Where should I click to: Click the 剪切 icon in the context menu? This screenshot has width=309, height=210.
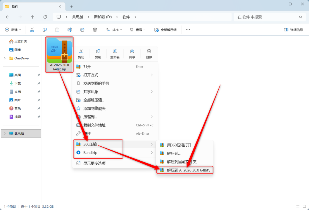(x=81, y=51)
